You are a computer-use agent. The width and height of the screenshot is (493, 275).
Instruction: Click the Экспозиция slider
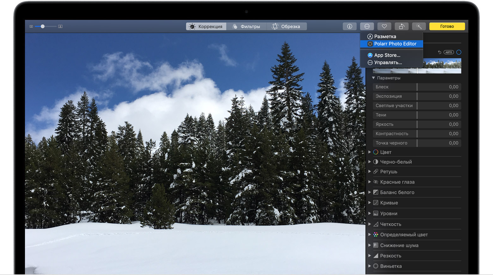(x=417, y=96)
